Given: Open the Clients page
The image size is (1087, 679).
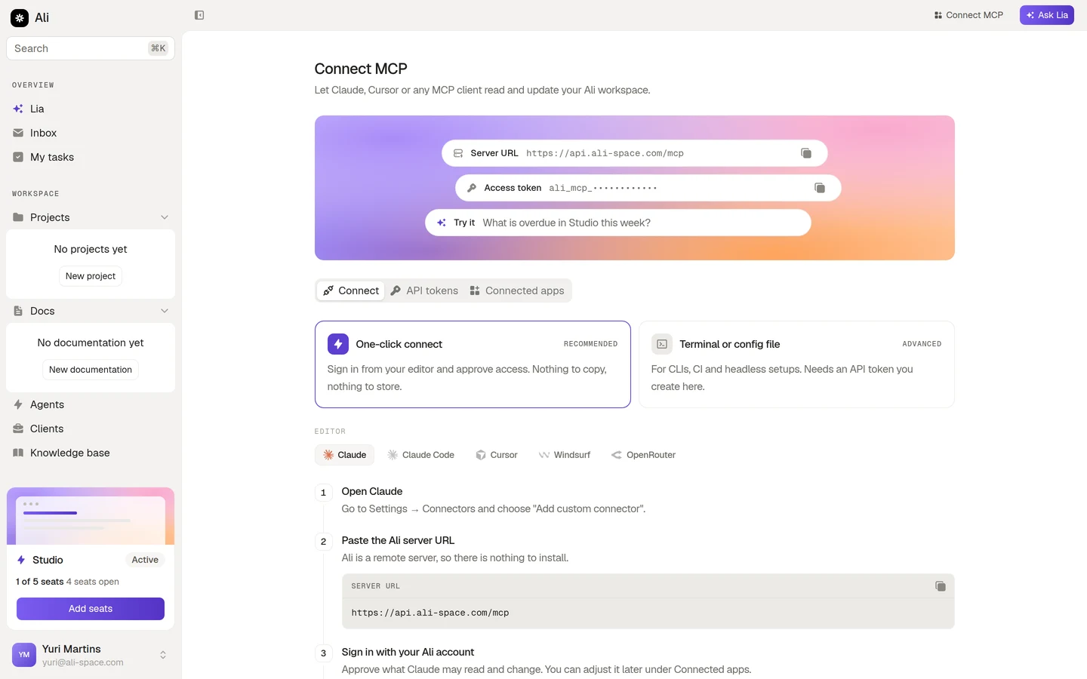Looking at the screenshot, I should coord(91,429).
